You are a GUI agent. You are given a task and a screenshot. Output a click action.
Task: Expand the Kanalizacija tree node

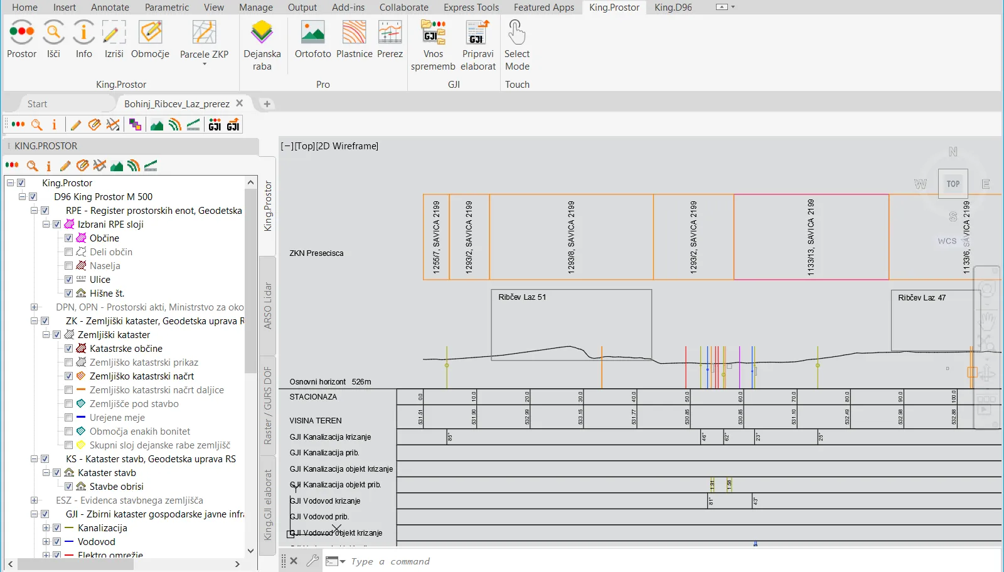tap(46, 528)
